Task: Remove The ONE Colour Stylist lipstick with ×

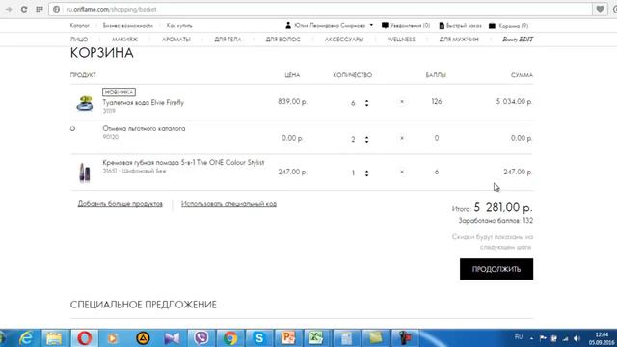Action: click(x=402, y=172)
